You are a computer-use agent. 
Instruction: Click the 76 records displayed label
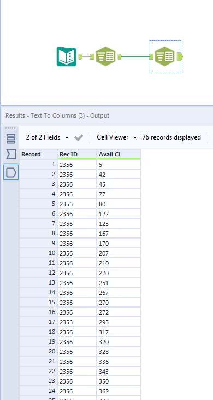pyautogui.click(x=171, y=137)
